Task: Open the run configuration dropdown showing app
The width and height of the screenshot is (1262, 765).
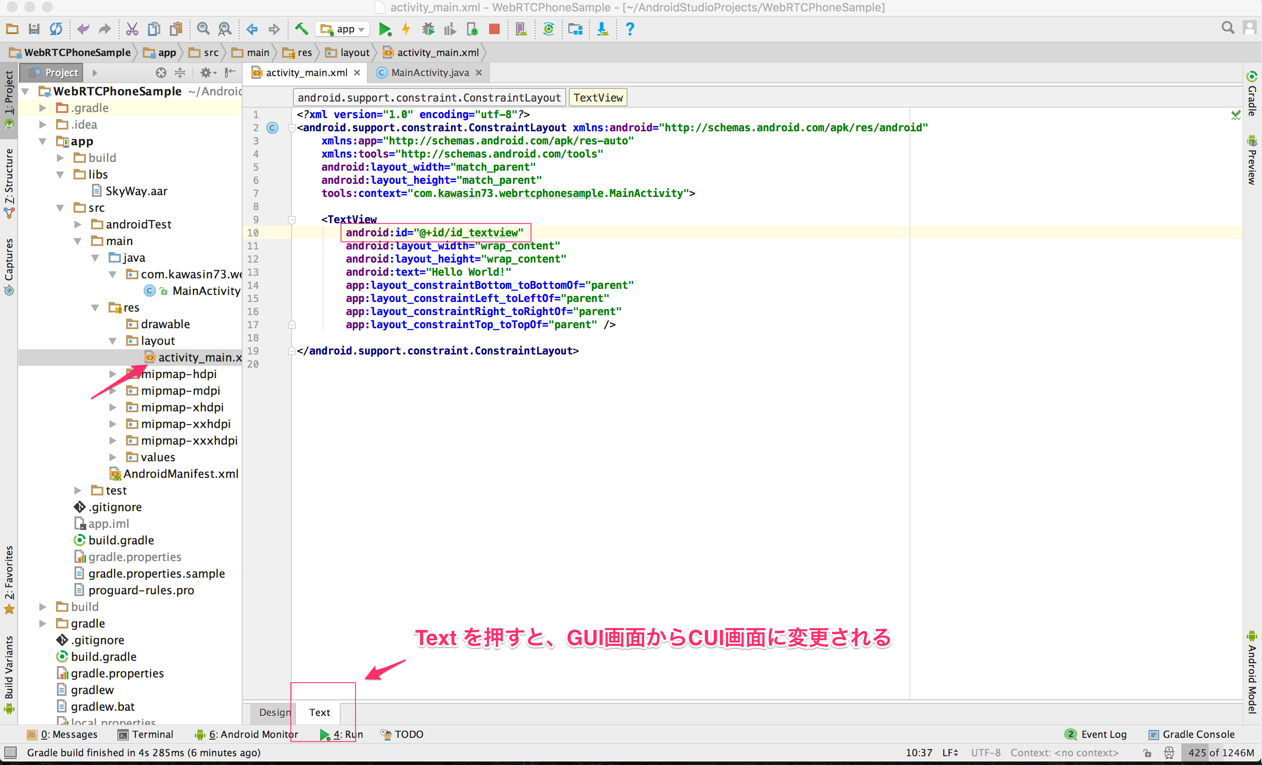Action: point(342,29)
